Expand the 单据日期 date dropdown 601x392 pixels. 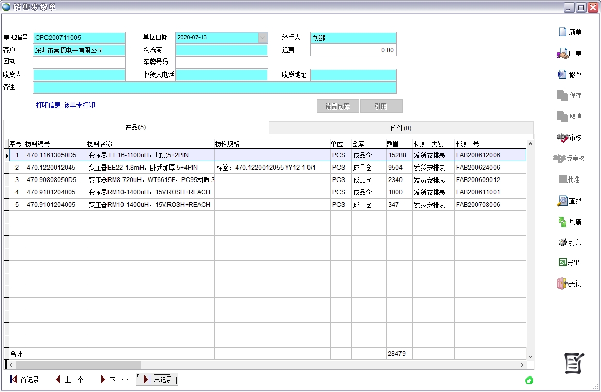point(263,38)
